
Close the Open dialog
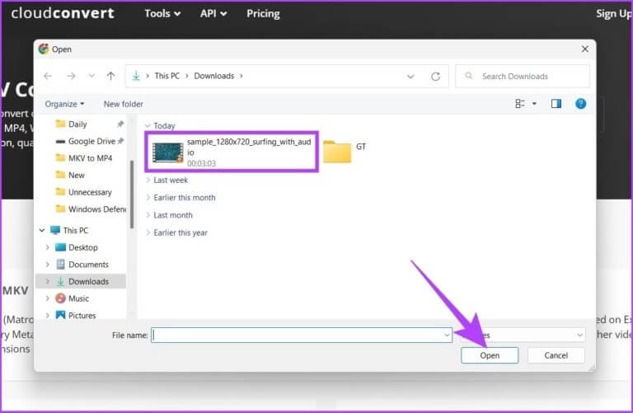pos(585,49)
